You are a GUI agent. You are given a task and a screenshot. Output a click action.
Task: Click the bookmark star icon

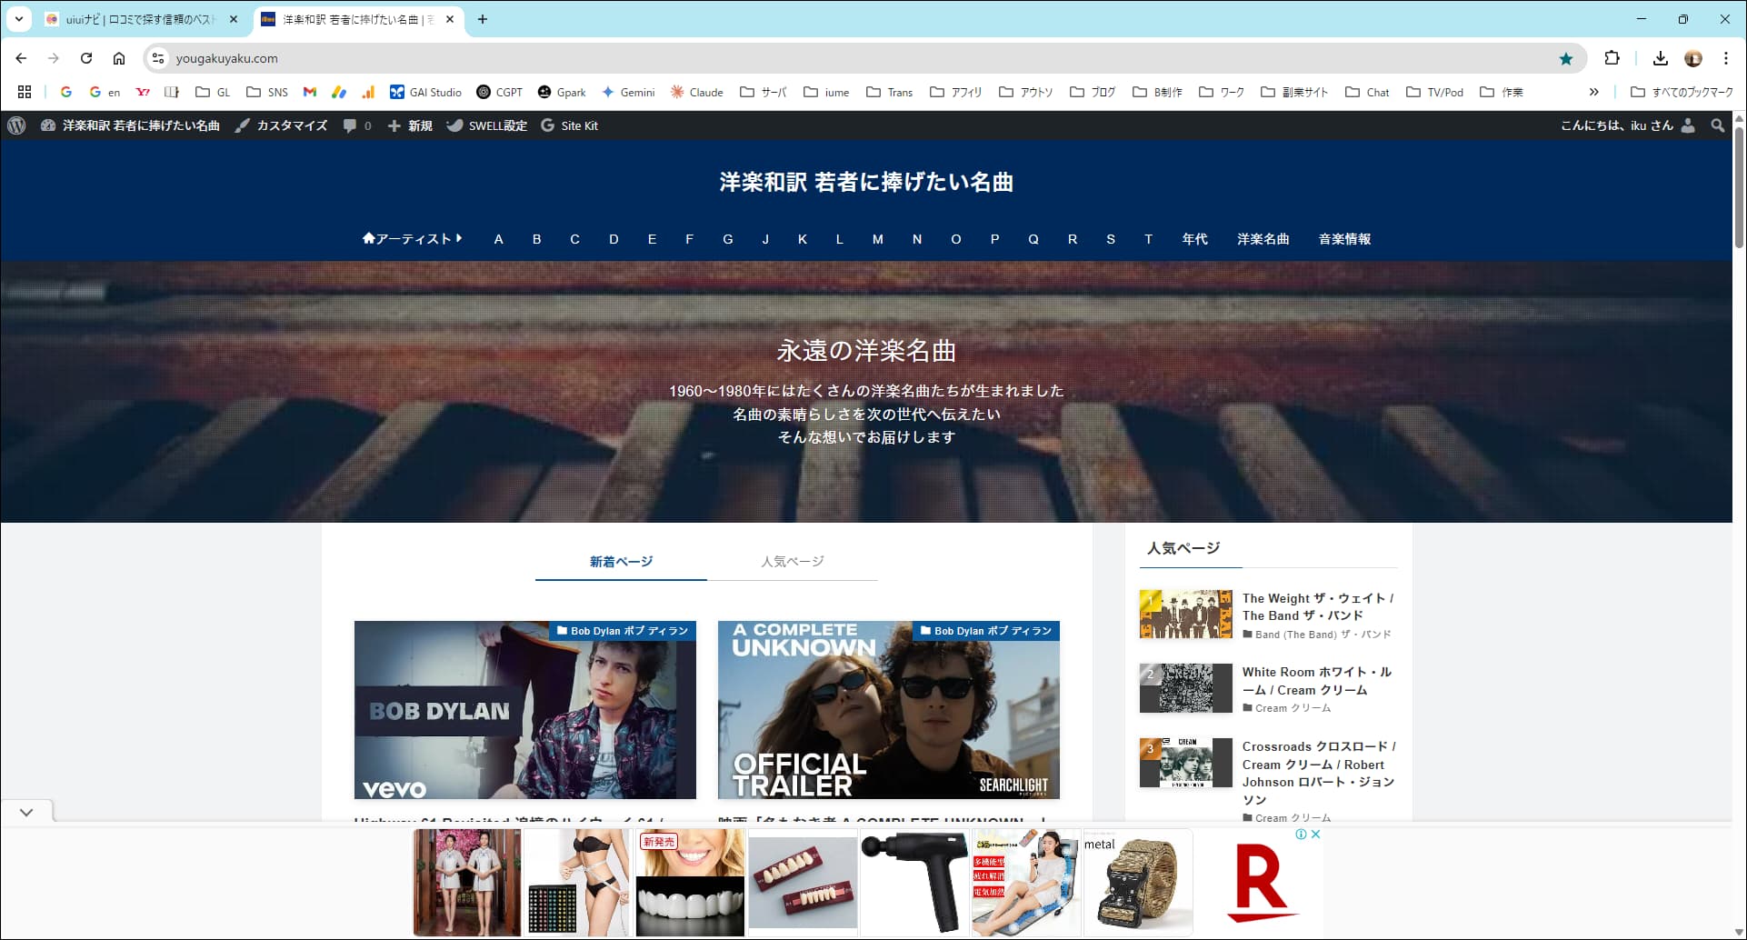pyautogui.click(x=1566, y=58)
